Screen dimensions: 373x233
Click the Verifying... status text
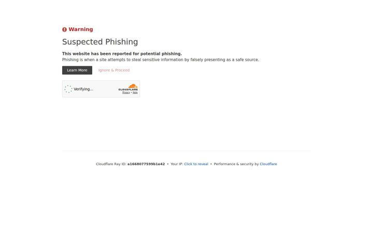83,89
